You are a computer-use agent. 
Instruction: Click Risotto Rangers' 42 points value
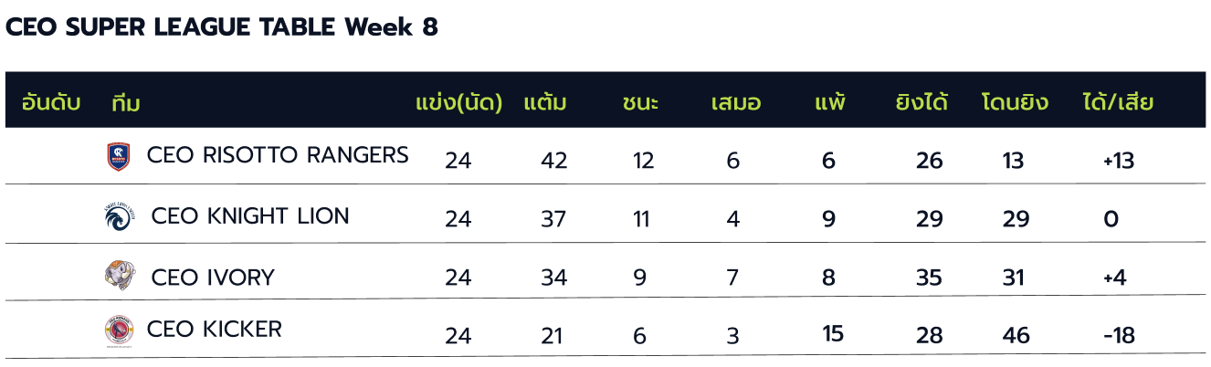tap(554, 161)
